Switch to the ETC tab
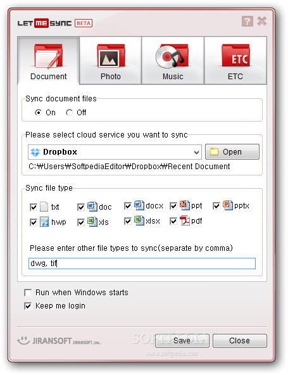Screen dimensions: 288x375 coord(235,61)
